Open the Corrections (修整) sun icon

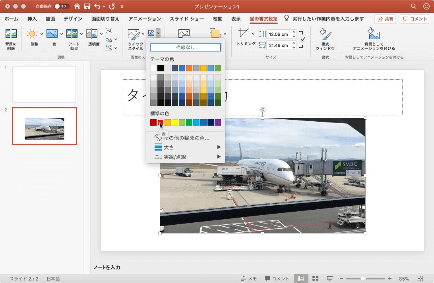pyautogui.click(x=33, y=34)
